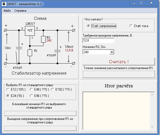
Task: Choose the E192 series option
Action: (x=53, y=89)
